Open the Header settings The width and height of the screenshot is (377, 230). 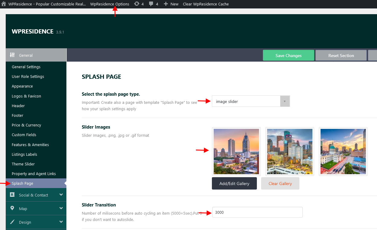[x=18, y=106]
